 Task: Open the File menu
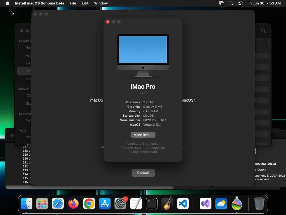(73, 3)
